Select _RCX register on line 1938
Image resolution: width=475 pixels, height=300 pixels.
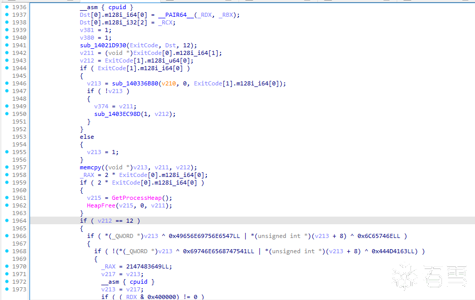(165, 22)
